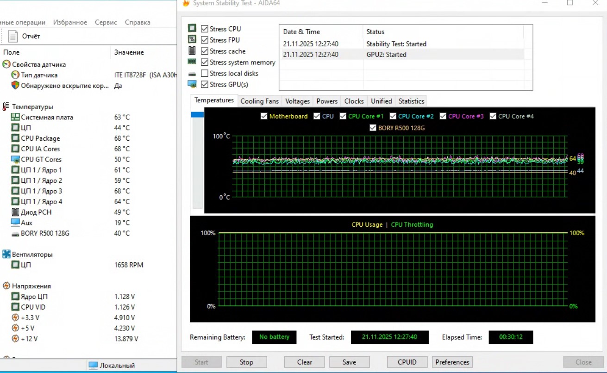The image size is (607, 373).
Task: Open the Избранное menu
Action: pos(70,22)
